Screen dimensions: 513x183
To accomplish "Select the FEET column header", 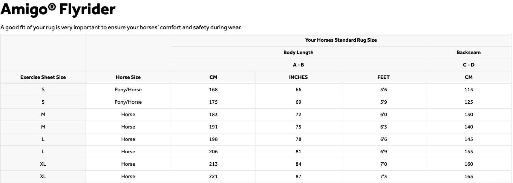I will (383, 77).
